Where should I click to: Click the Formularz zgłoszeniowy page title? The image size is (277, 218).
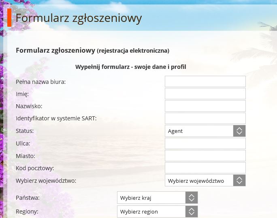[79, 18]
